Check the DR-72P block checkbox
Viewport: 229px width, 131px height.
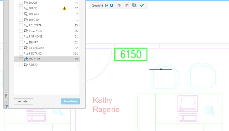[21, 20]
